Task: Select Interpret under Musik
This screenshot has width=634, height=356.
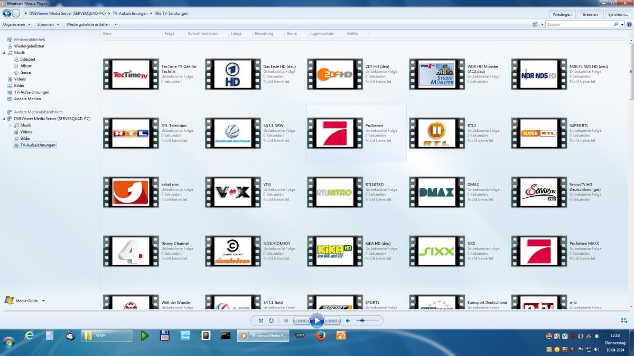Action: tap(27, 59)
